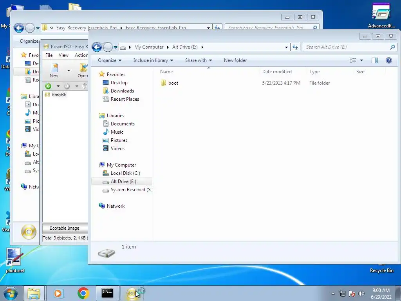The height and width of the screenshot is (301, 401).
Task: Go back in Easy Recovery Essentials window
Action: 19,28
